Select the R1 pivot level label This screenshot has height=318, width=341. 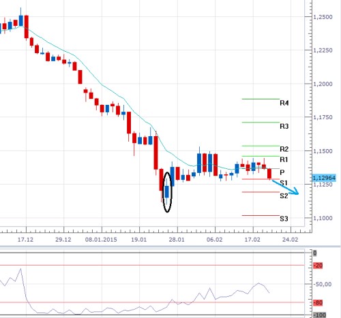tap(284, 159)
